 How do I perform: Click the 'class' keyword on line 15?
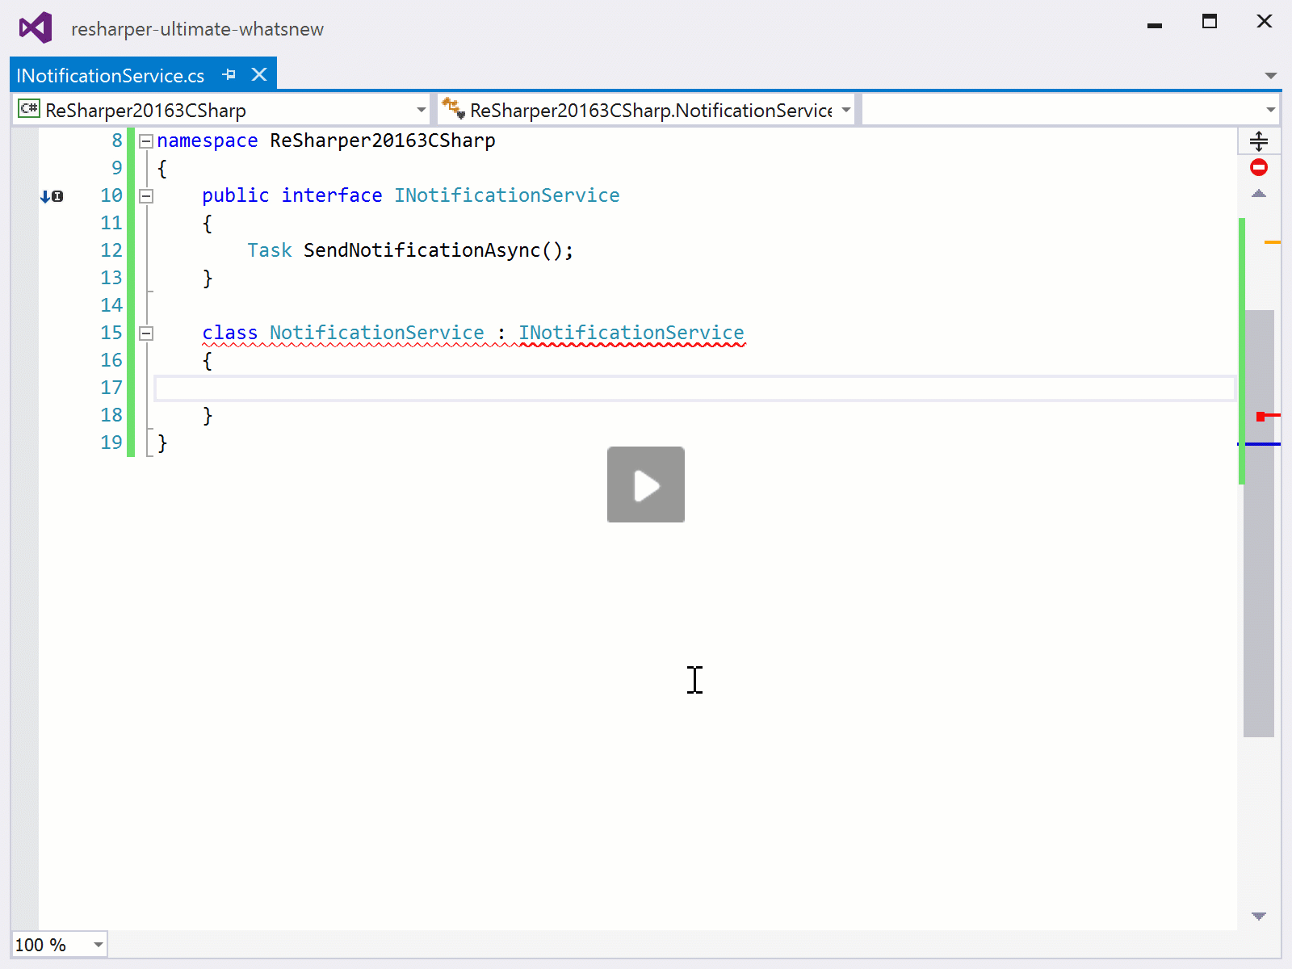(230, 333)
